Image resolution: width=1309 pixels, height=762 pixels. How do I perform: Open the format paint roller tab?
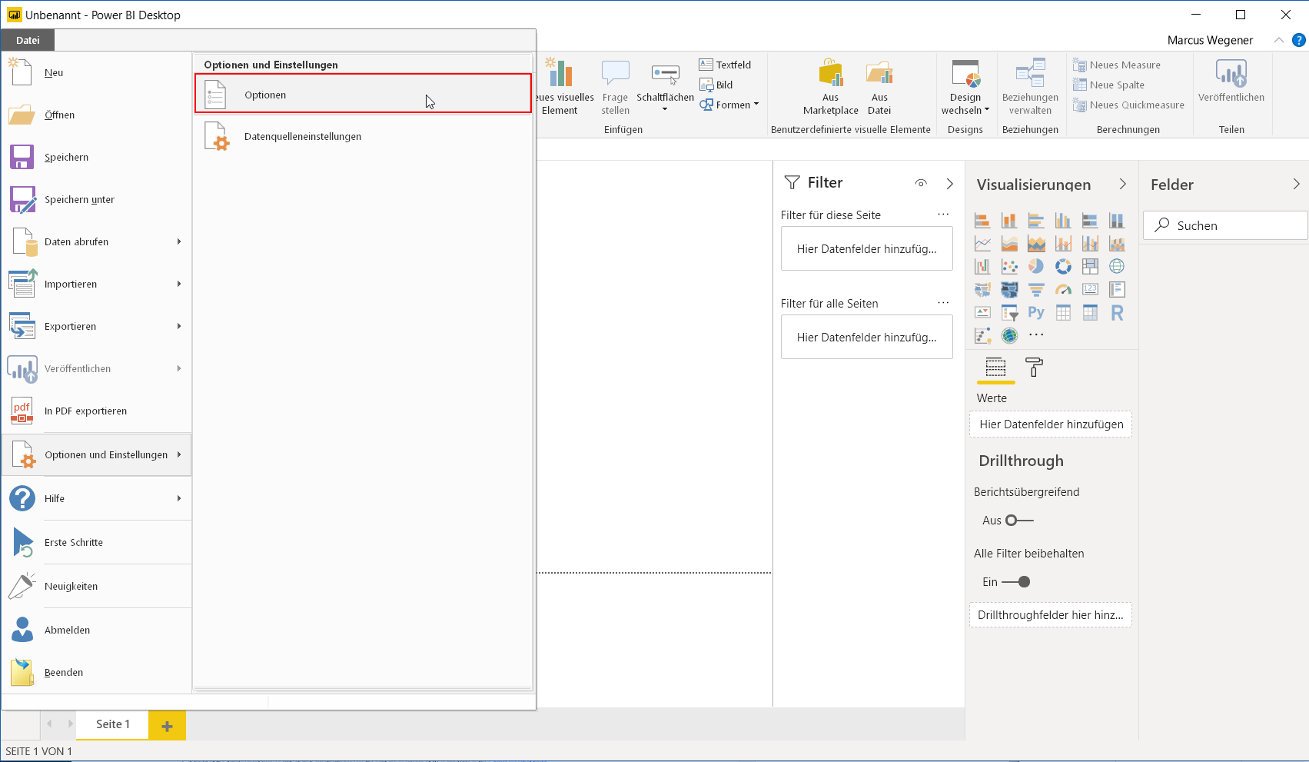click(1035, 368)
